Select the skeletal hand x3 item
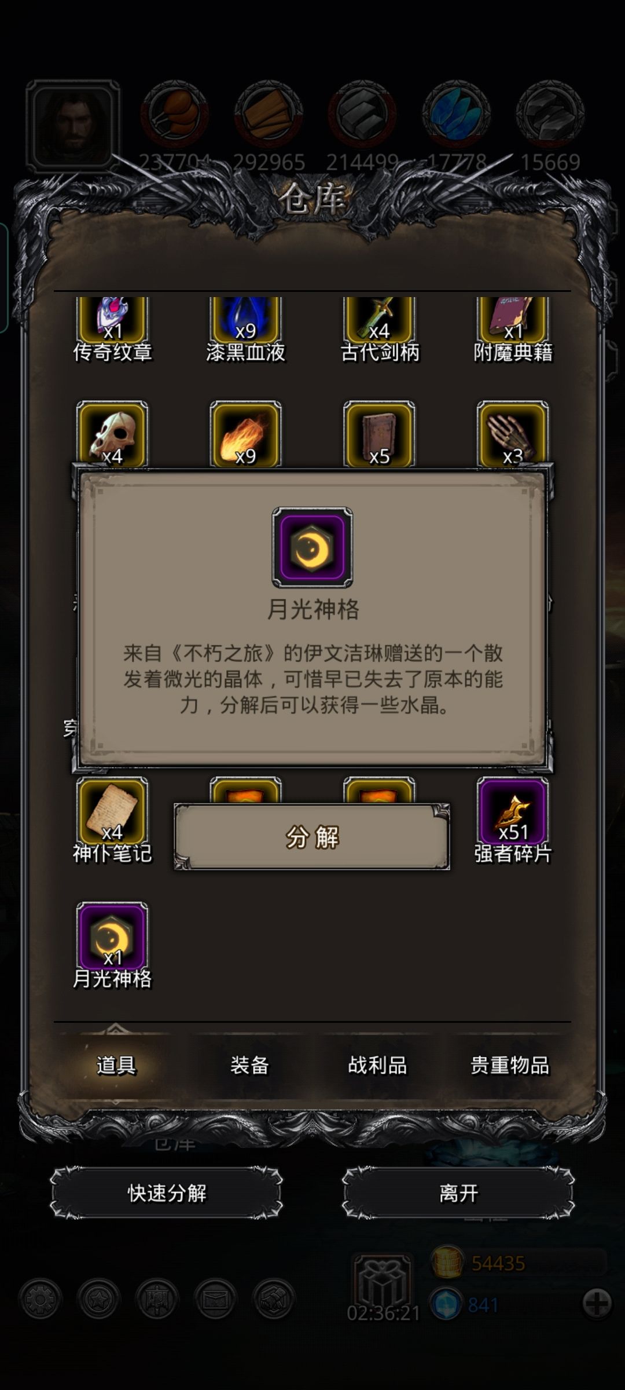Image resolution: width=625 pixels, height=1390 pixels. pos(512,434)
